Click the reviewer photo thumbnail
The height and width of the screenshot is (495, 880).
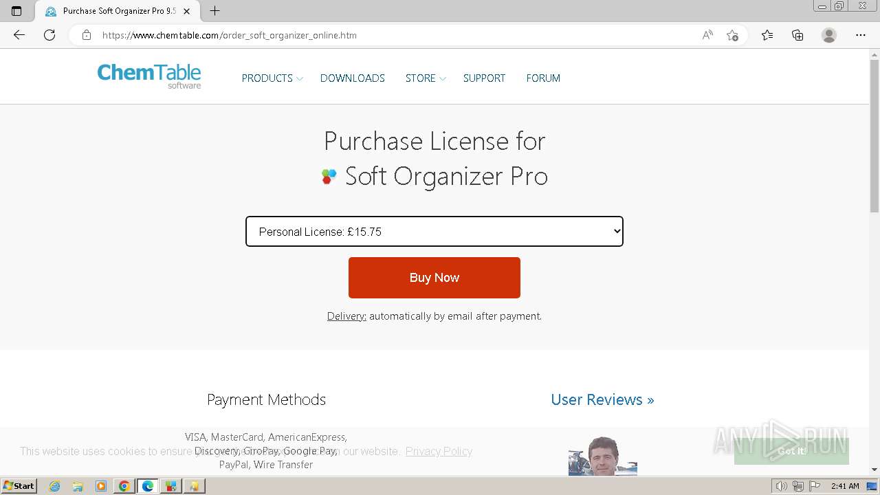tap(603, 456)
